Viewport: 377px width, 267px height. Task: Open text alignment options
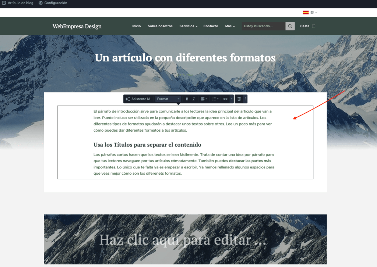click(204, 99)
